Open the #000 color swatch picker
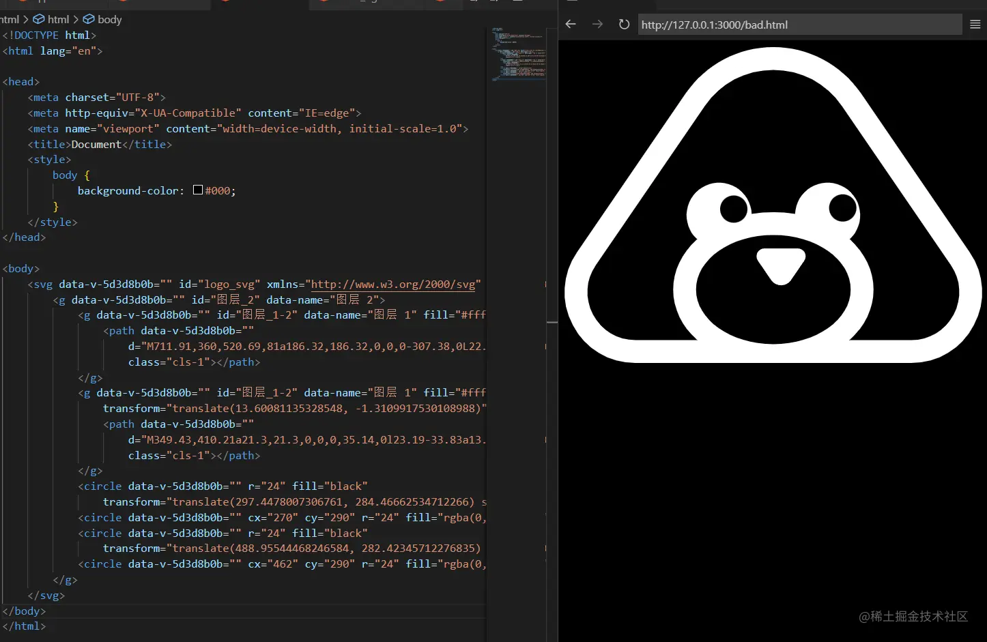987x642 pixels. (x=198, y=190)
